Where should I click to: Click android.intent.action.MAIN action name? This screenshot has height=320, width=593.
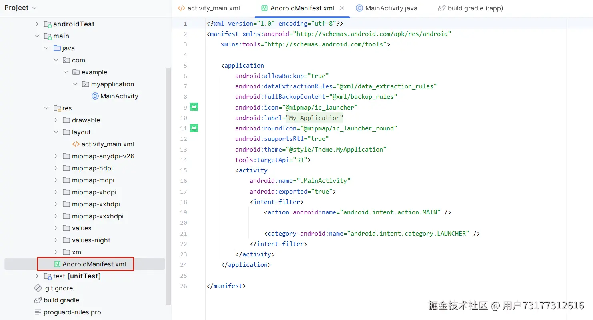pos(390,212)
